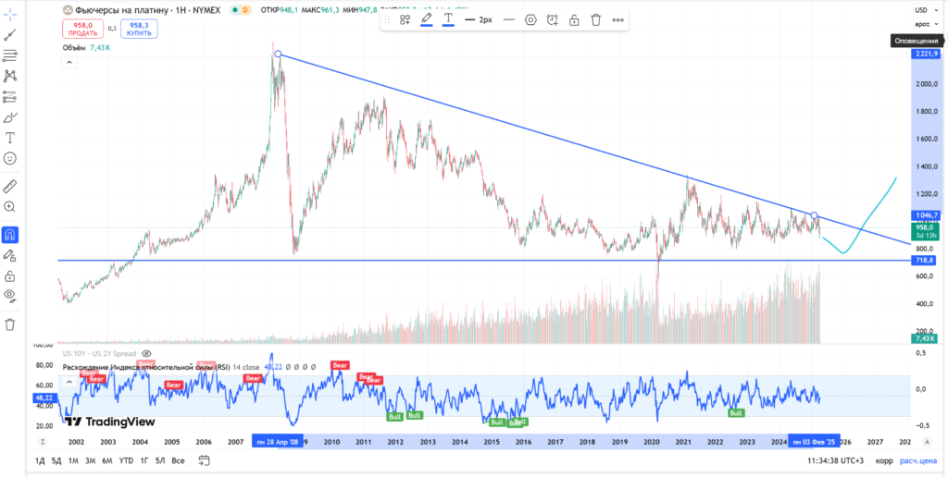Open the price scale mode dropdown below USD
Screen dimensions: 948x477
(x=928, y=23)
